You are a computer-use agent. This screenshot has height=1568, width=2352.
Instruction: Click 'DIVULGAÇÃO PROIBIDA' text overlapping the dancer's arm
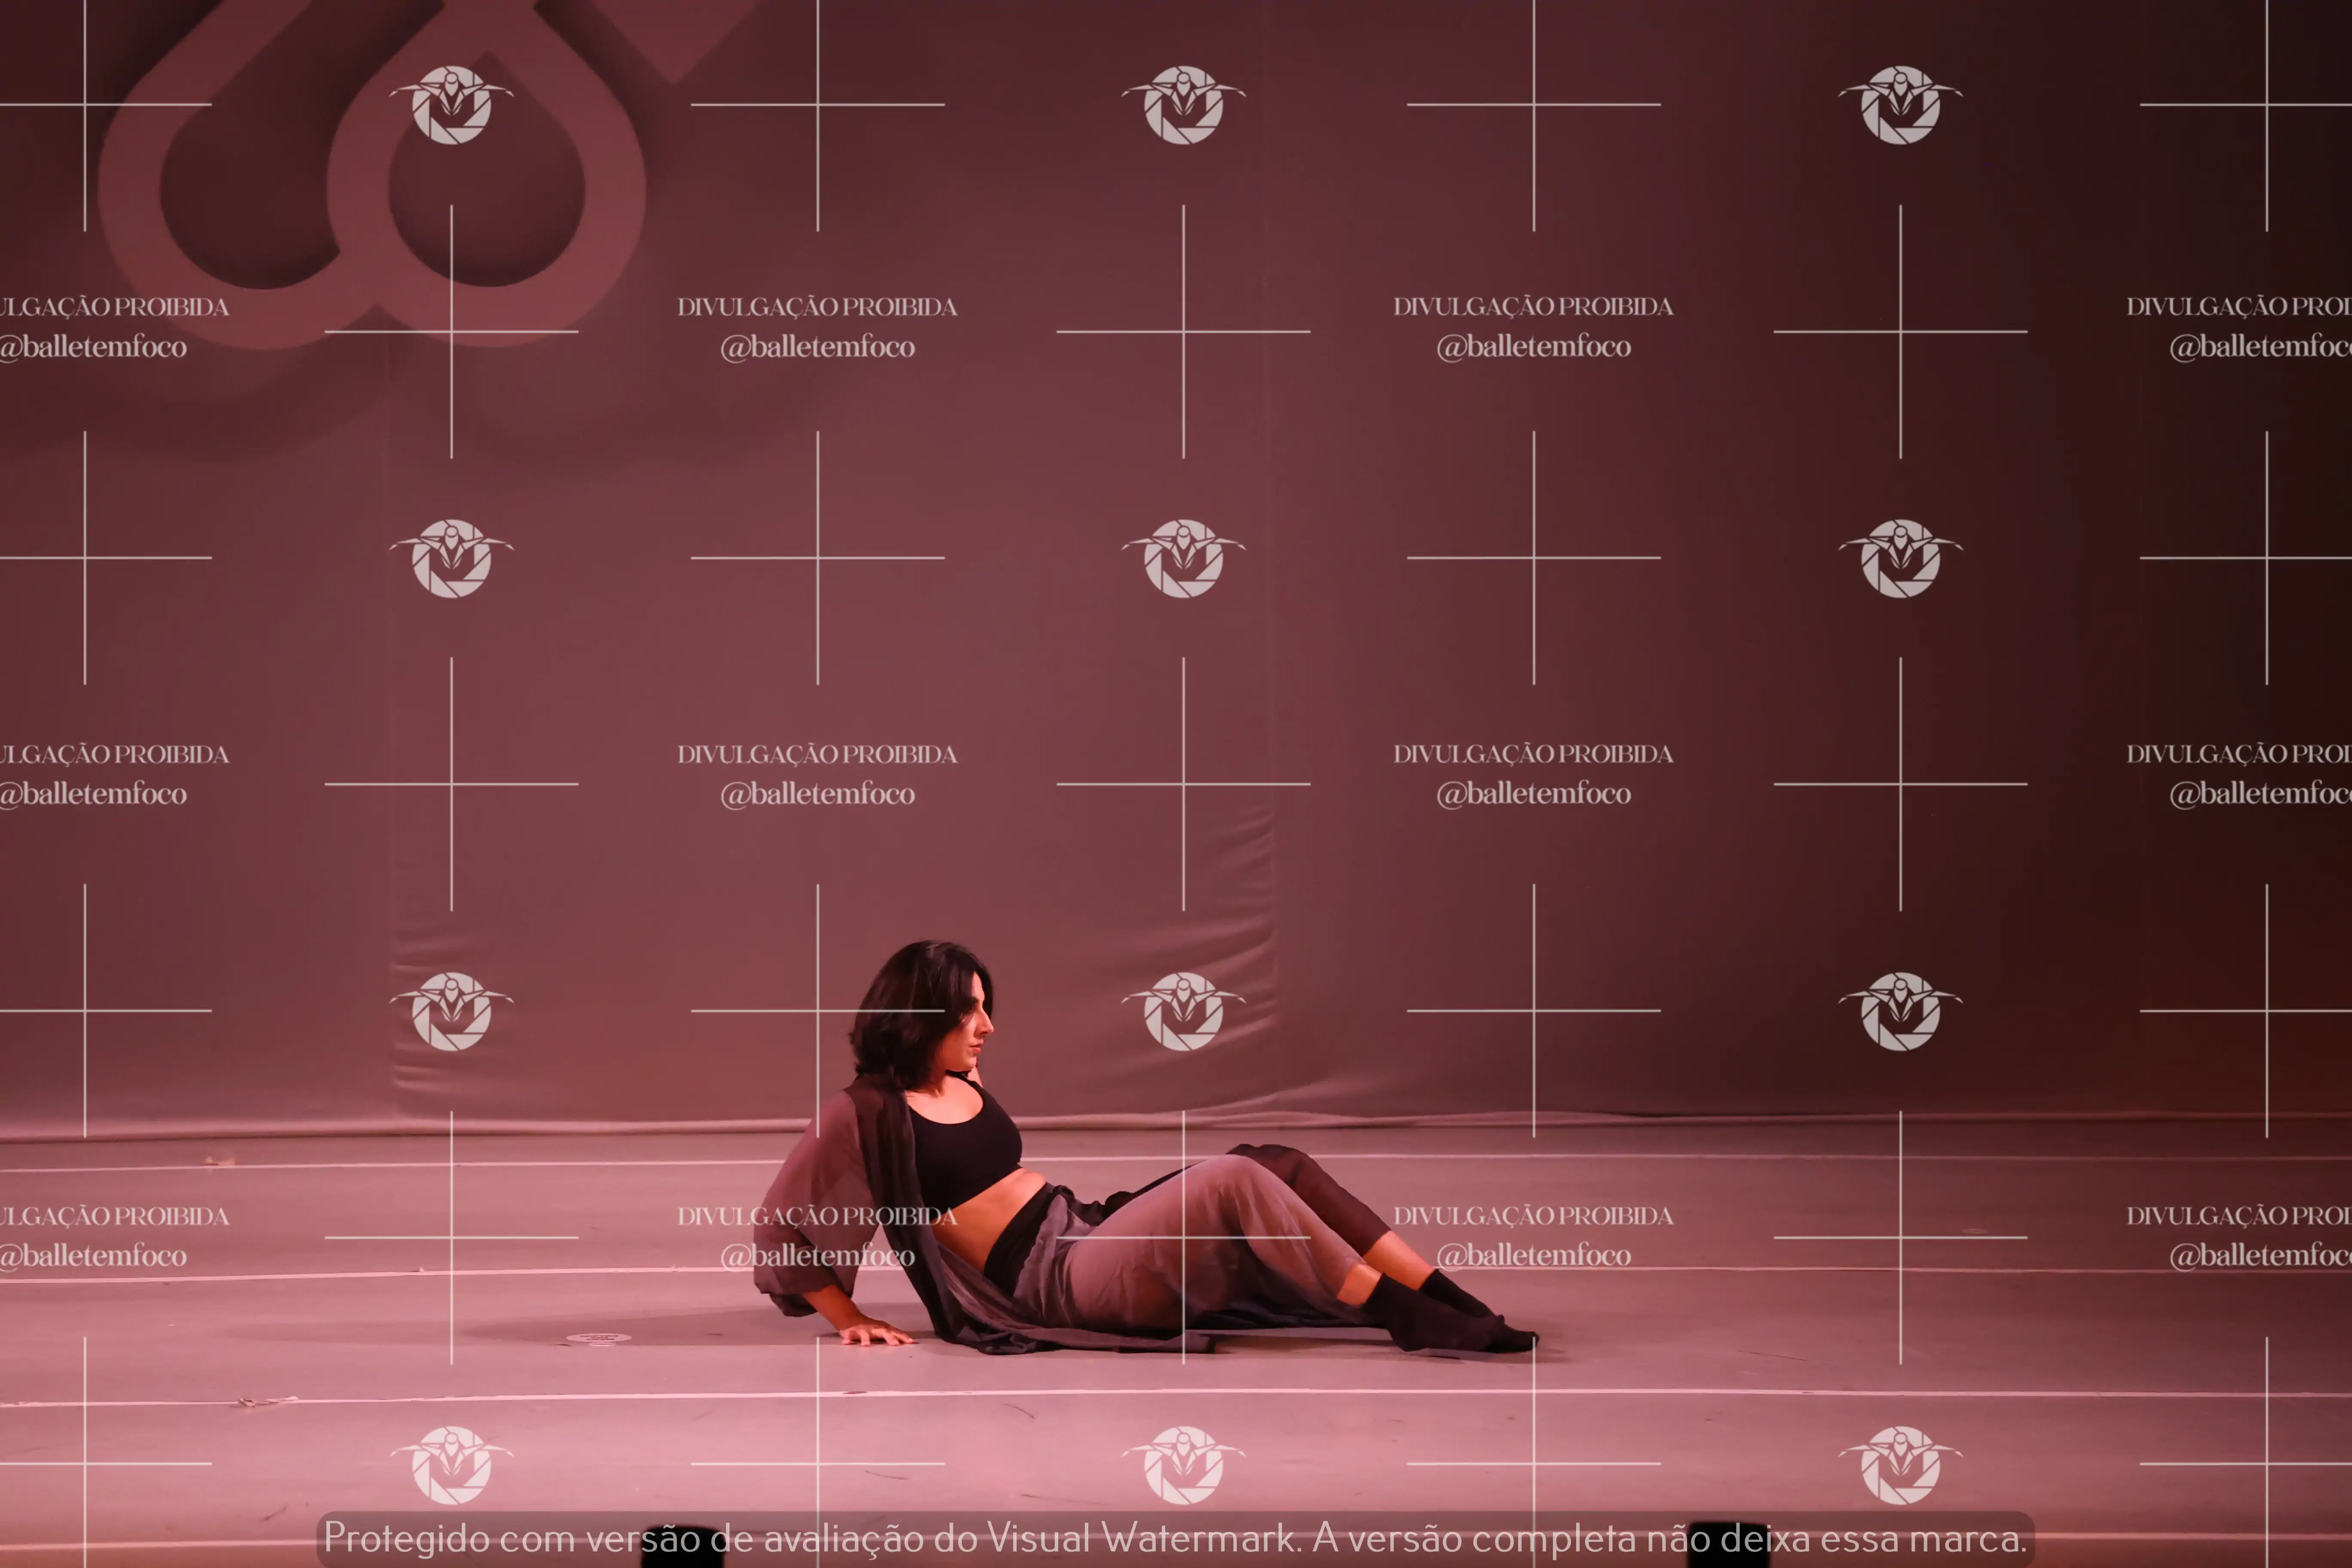(817, 1216)
